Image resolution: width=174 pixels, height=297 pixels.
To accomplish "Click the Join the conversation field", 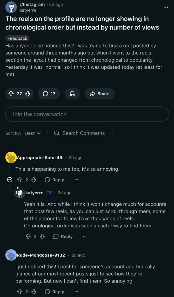I will 87,114.
